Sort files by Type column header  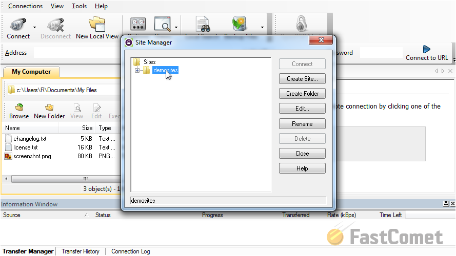coord(108,128)
